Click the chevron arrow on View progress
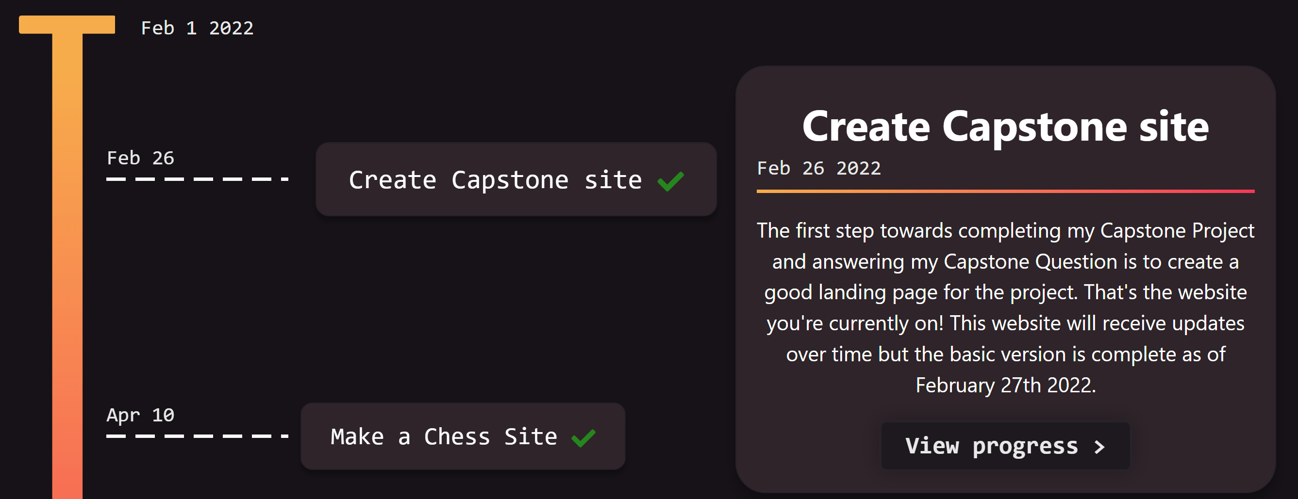This screenshot has width=1298, height=499. pos(1099,447)
